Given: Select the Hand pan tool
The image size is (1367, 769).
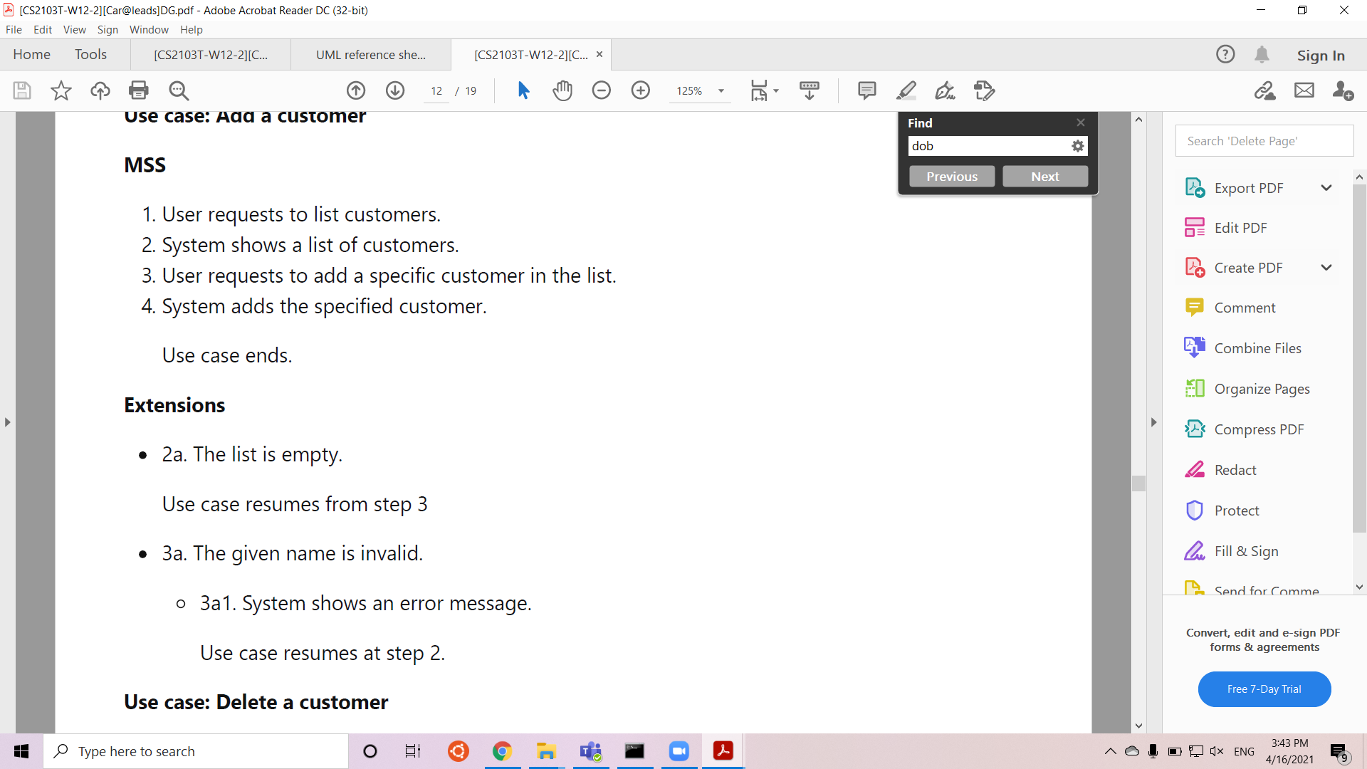Looking at the screenshot, I should pos(562,90).
